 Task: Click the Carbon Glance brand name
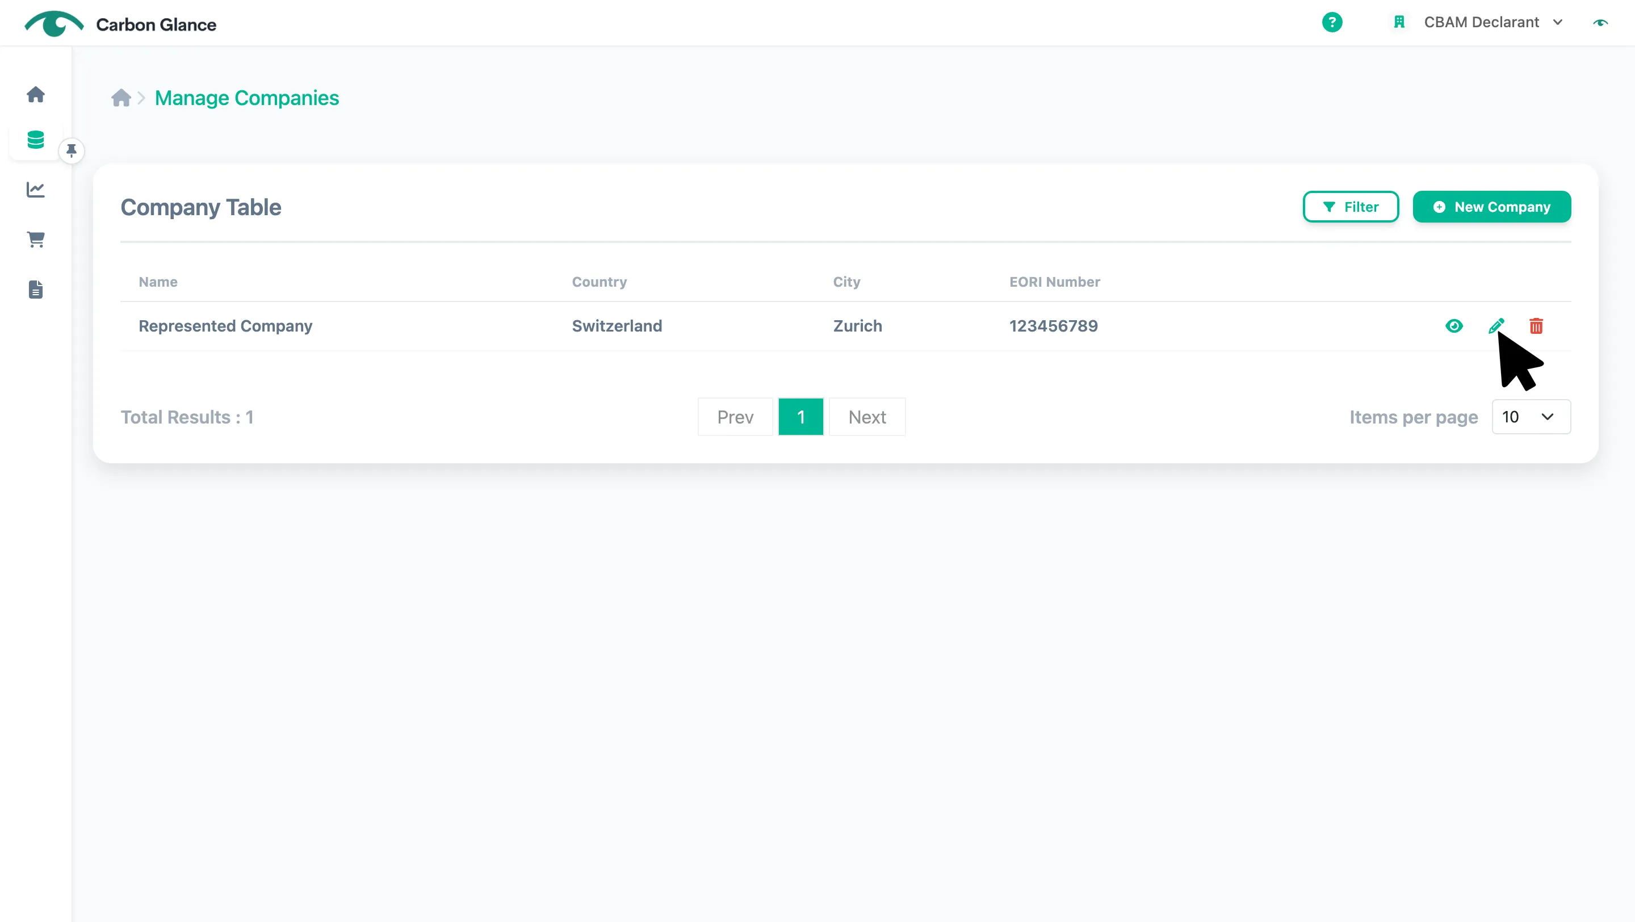tap(156, 24)
